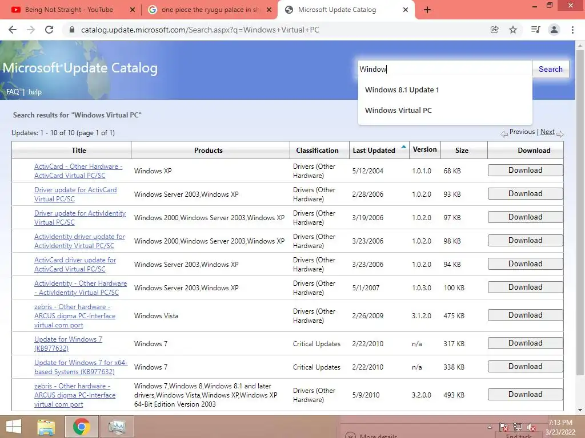This screenshot has width=585, height=438.
Task: Click the muted volume tray icon
Action: tap(531, 427)
